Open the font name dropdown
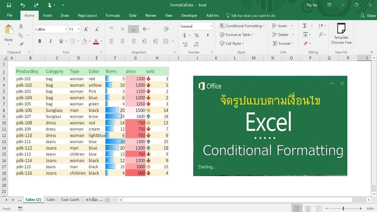Screen dimensions: 377x212 coord(66,29)
